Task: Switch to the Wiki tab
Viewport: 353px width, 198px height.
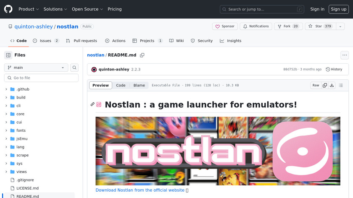Action: click(x=176, y=41)
